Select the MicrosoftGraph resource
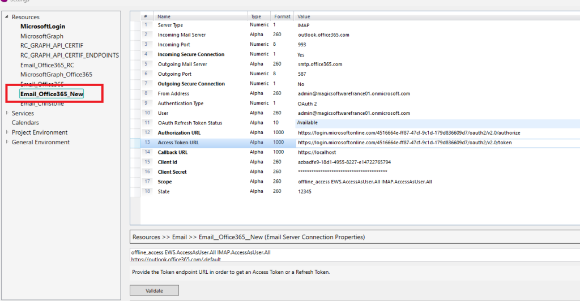 [42, 36]
